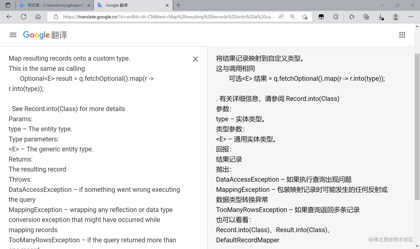The width and height of the screenshot is (420, 249).
Task: Open the Google apps grid launcher
Action: (x=402, y=35)
